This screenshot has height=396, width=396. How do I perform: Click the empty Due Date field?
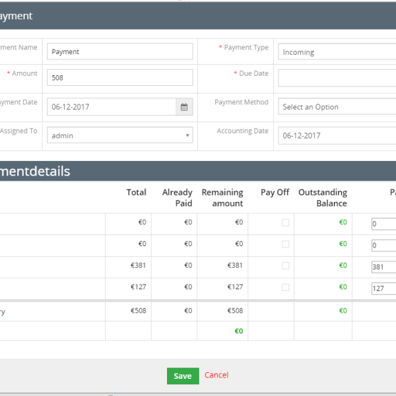(337, 78)
